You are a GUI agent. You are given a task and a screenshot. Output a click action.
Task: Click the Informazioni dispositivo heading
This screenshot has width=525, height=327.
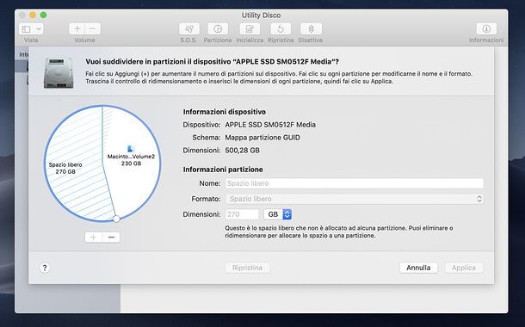[225, 112]
